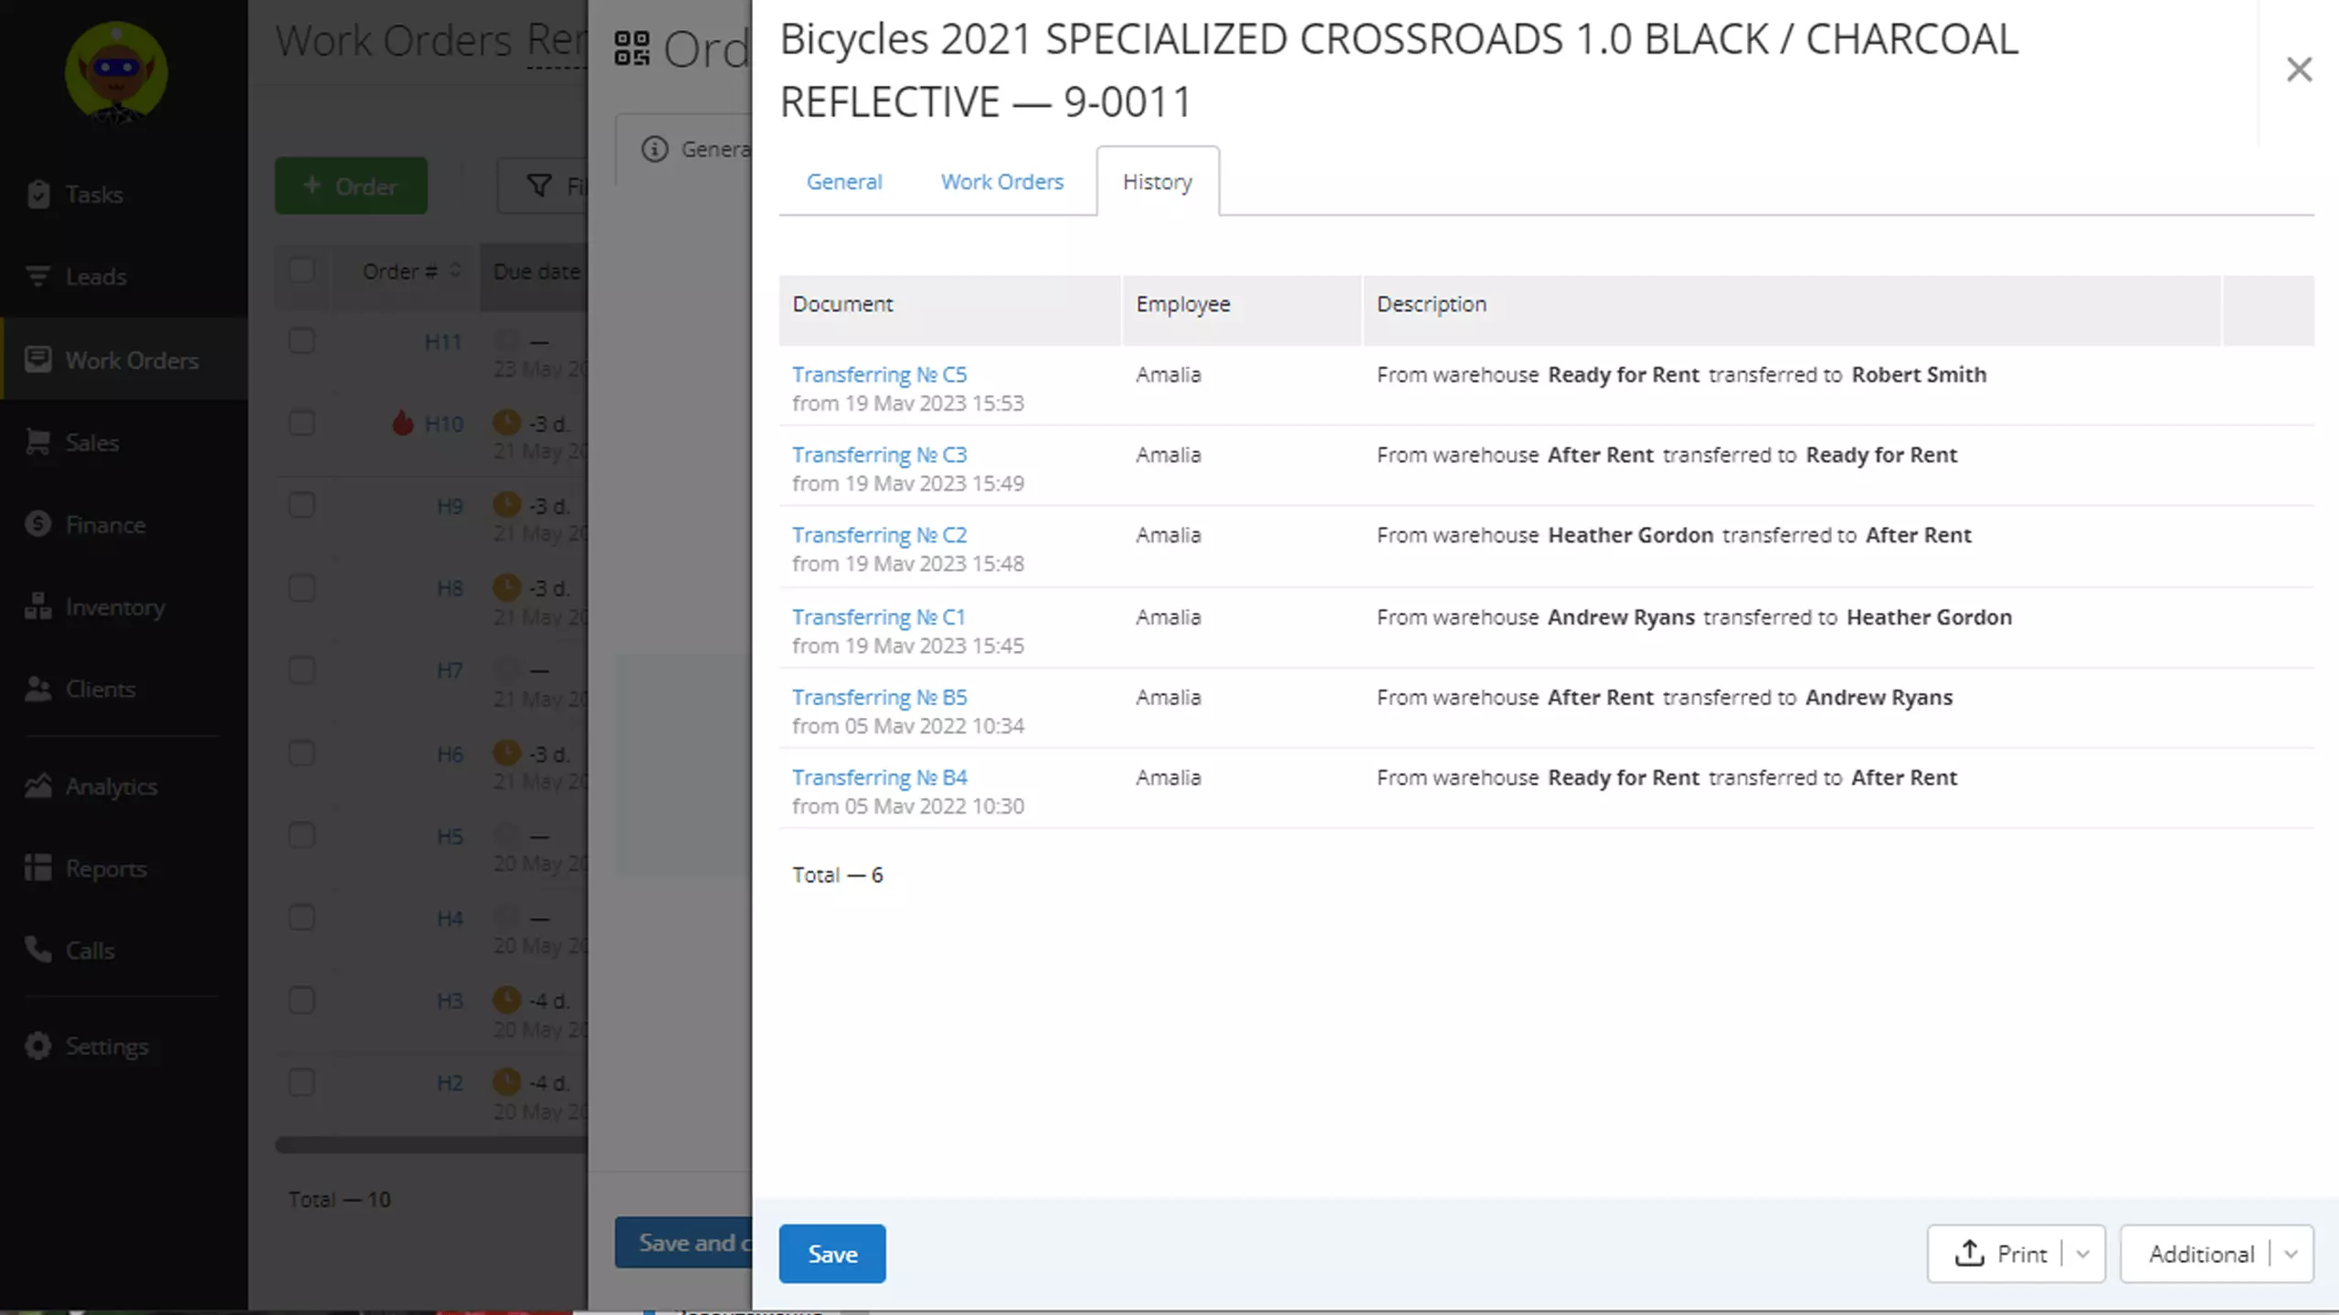Switch to the Work Orders tab of asset

pyautogui.click(x=1002, y=182)
